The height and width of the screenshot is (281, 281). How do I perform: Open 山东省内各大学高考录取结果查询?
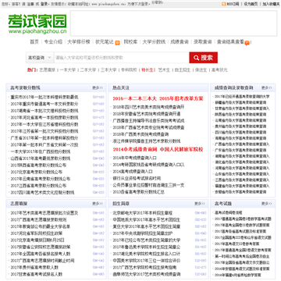(x=242, y=174)
